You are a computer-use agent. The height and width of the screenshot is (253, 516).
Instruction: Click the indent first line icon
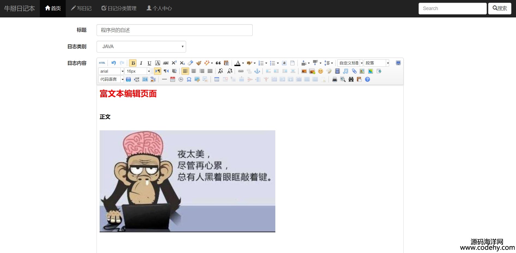174,71
